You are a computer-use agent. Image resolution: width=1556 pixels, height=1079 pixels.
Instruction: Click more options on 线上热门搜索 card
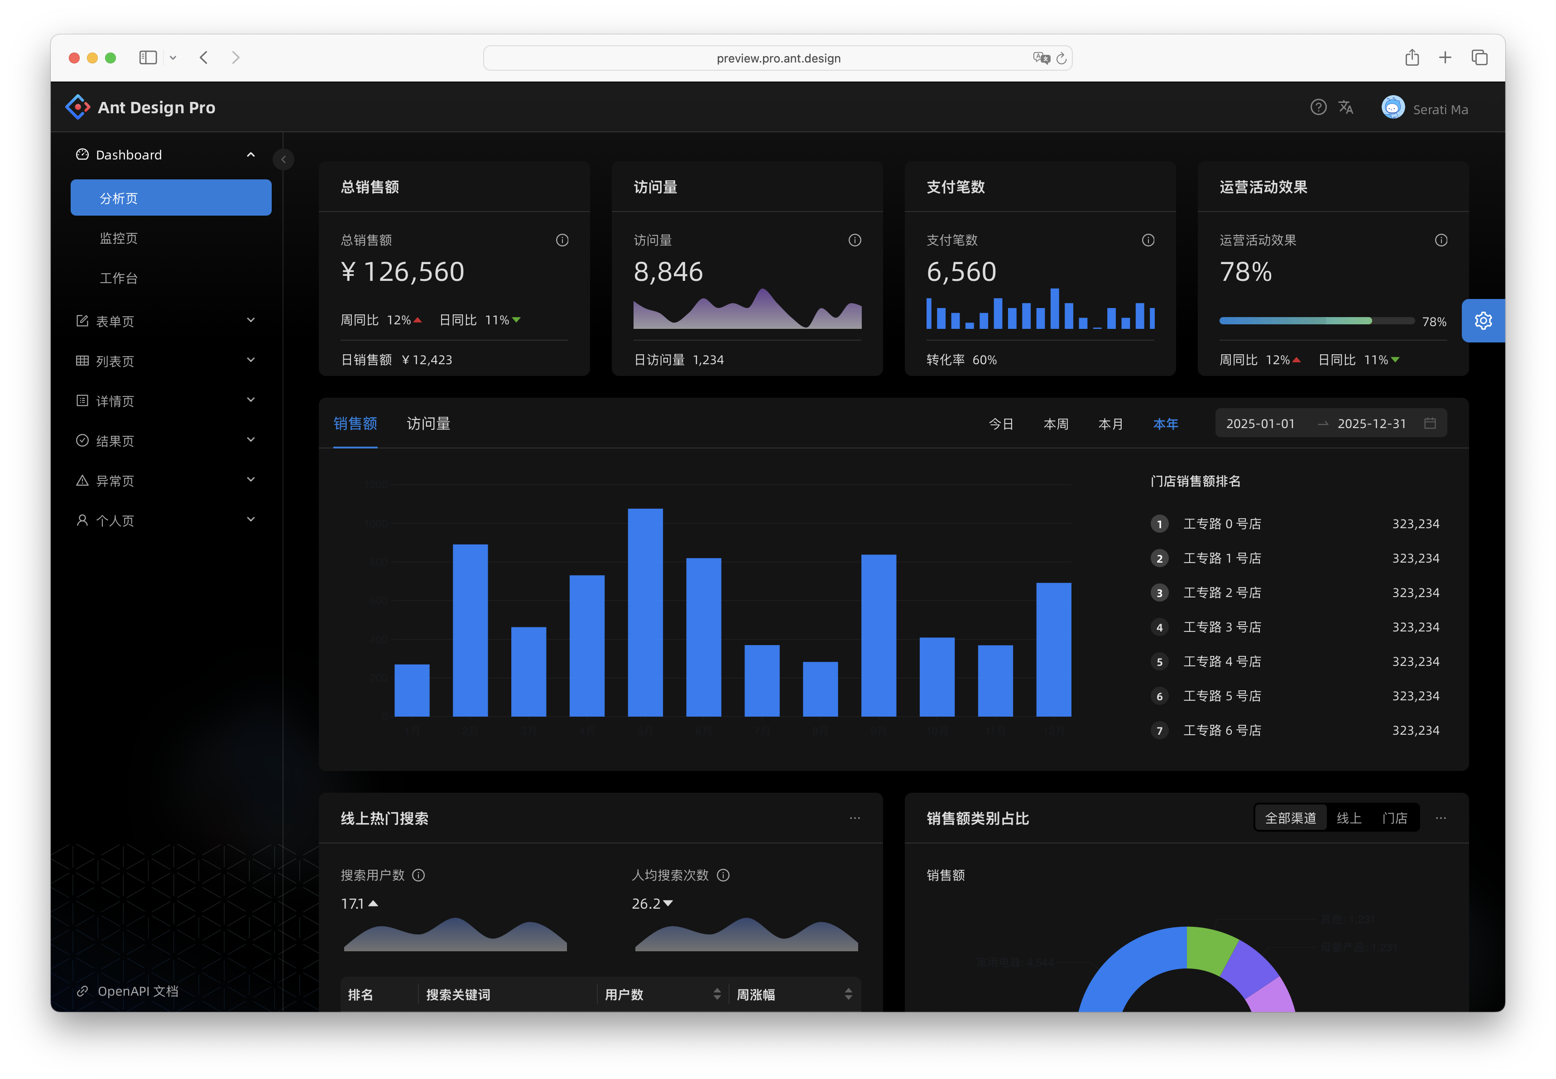pyautogui.click(x=855, y=818)
